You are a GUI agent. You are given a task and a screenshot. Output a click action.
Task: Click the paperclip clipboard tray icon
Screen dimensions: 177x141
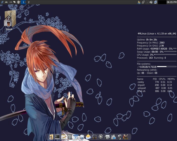tap(143, 2)
